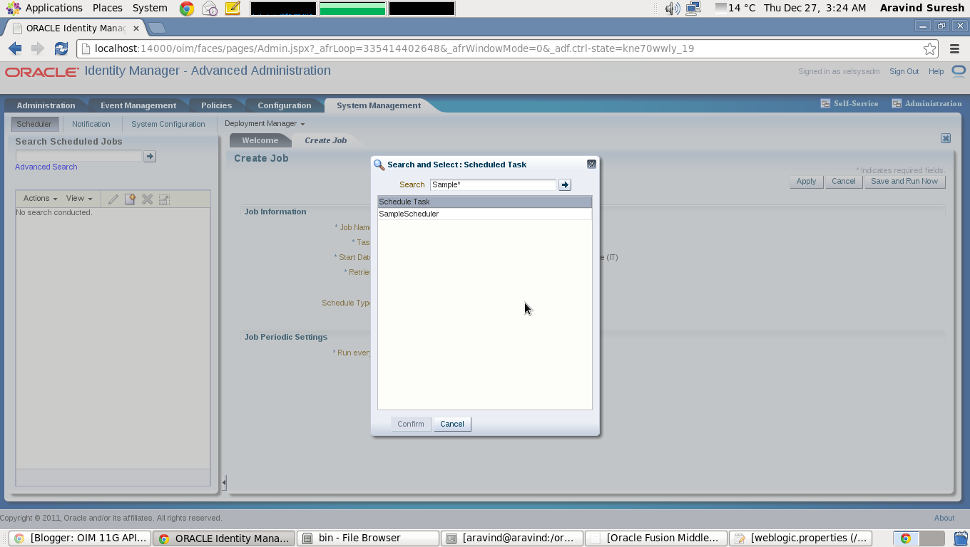Run scheduled jobs search arrow
The image size is (970, 547).
coord(150,156)
